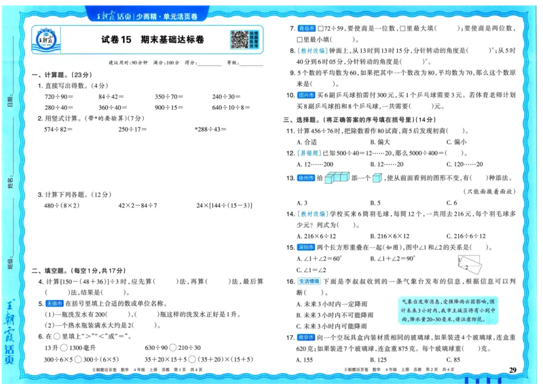Click the QR code beside the title
Image resolution: width=543 pixels, height=384 pixels.
tap(240, 39)
